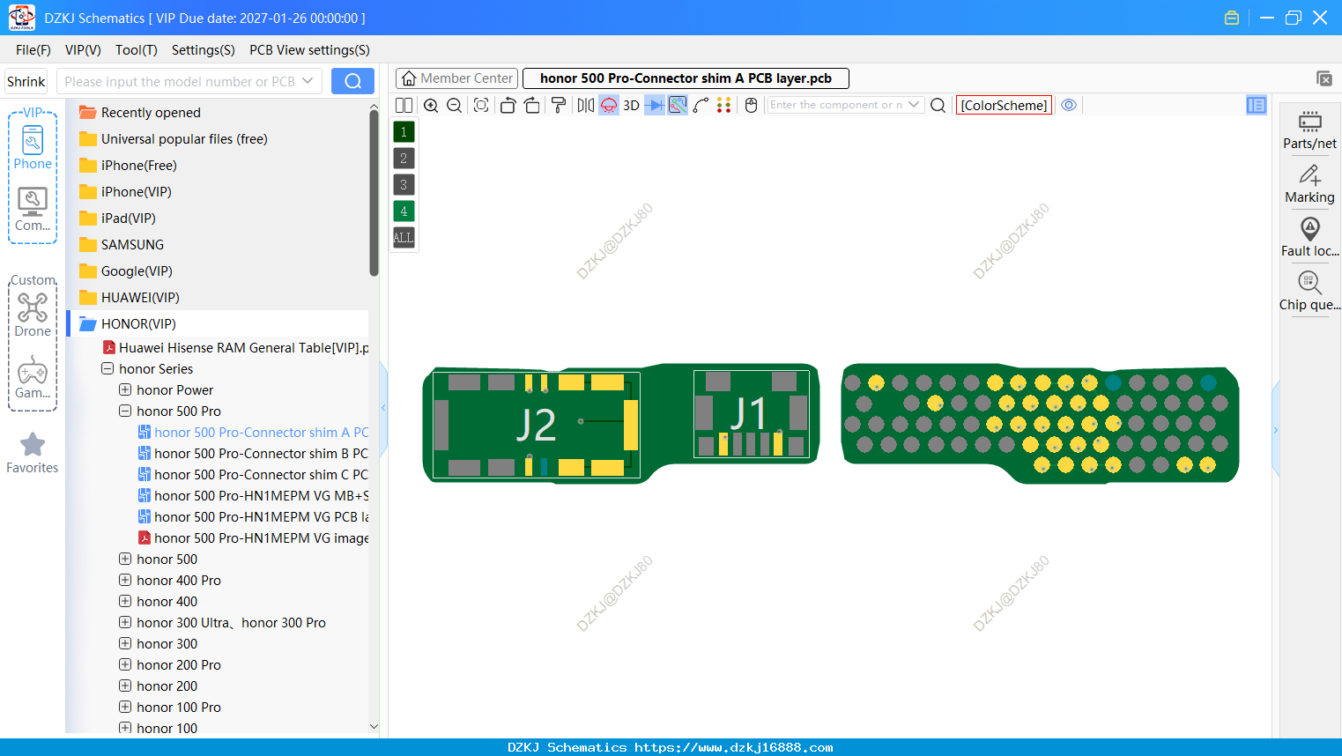This screenshot has height=756, width=1342.
Task: Open Huawei Hisense RAM General Table PDF
Action: point(235,348)
